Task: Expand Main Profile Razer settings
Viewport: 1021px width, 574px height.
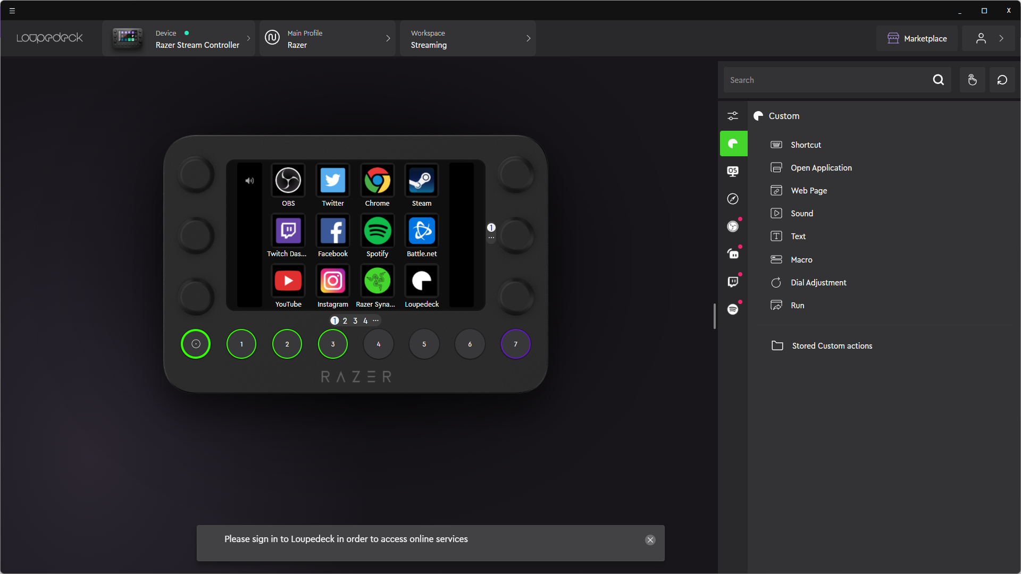Action: (388, 39)
